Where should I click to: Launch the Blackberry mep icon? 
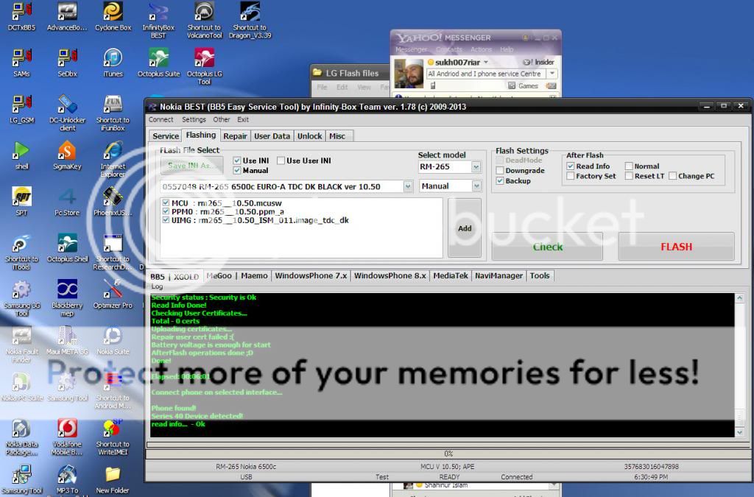point(67,298)
